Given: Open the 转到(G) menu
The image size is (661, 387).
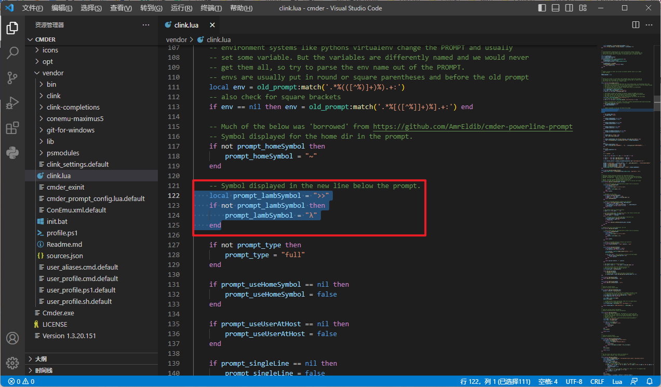Looking at the screenshot, I should (x=151, y=8).
